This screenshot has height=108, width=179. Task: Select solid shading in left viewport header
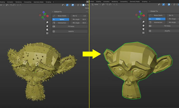click(83, 5)
